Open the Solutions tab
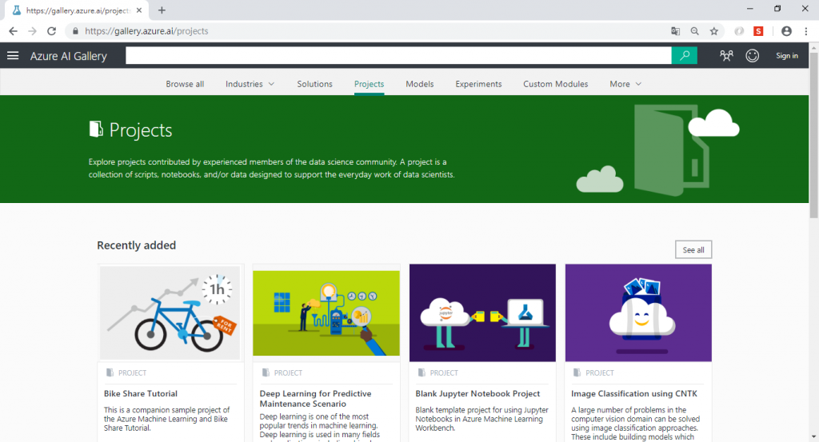The height and width of the screenshot is (442, 819). (314, 84)
